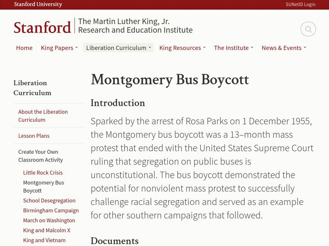
Task: Click the Stanford wordmark logo
Action: click(x=42, y=27)
